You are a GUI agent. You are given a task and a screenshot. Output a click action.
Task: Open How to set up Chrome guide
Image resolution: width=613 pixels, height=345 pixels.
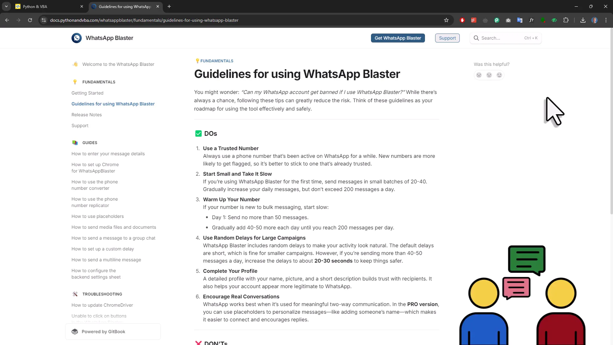[95, 168]
